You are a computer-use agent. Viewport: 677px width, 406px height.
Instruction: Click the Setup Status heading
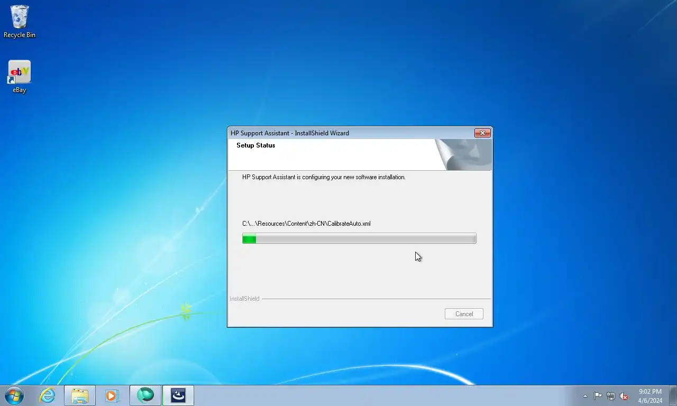pyautogui.click(x=255, y=145)
